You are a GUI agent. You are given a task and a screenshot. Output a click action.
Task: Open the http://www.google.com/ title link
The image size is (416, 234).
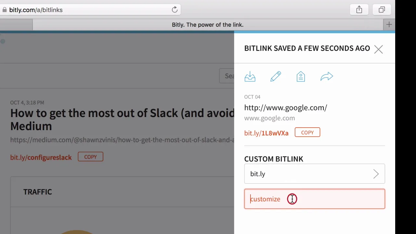point(286,108)
